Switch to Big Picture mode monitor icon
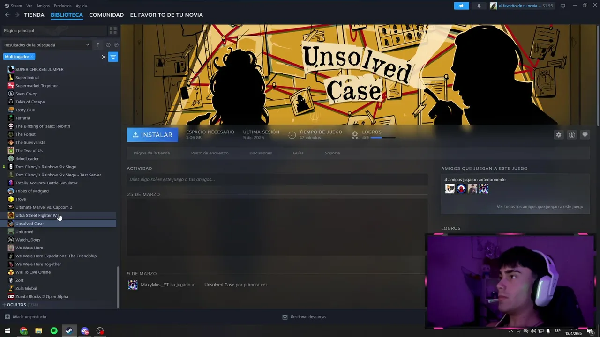Image resolution: width=600 pixels, height=337 pixels. click(x=563, y=6)
